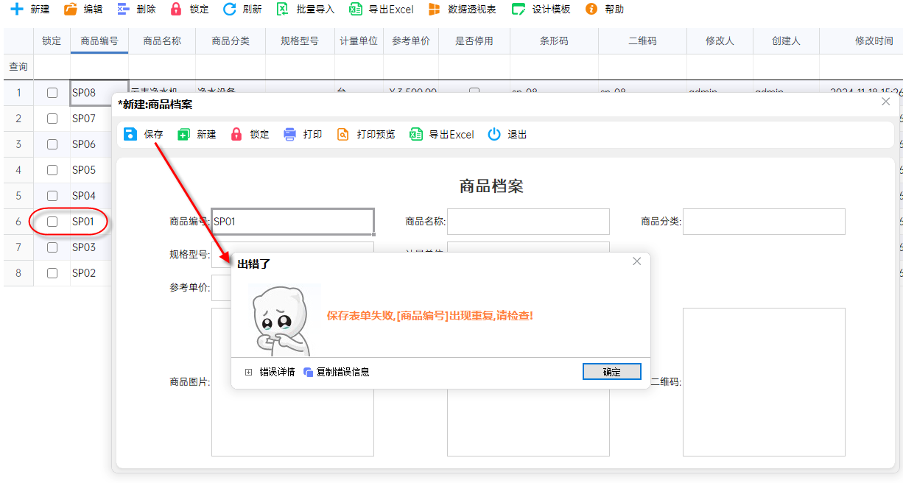Open the 设计模板 icon
The width and height of the screenshot is (903, 483).
tap(519, 9)
